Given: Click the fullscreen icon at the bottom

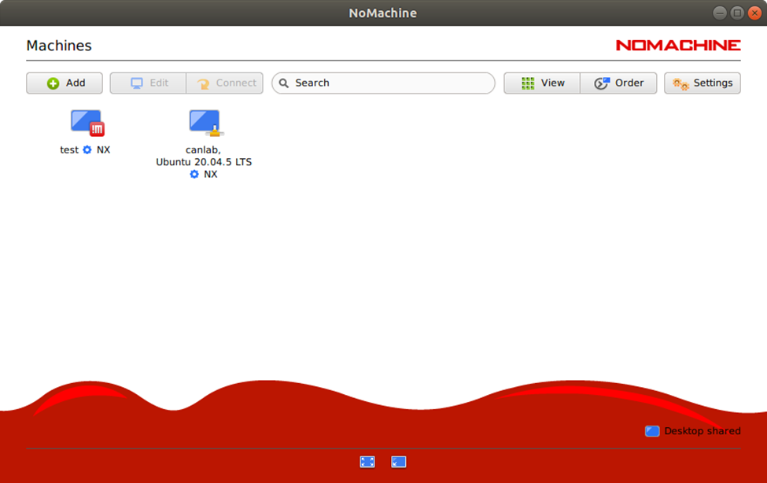Looking at the screenshot, I should coord(367,462).
